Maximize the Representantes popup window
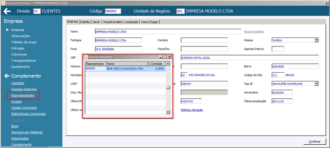Image resolution: width=330 pixels, height=148 pixels. click(x=165, y=57)
